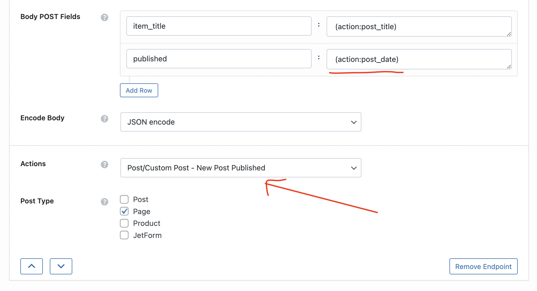Image resolution: width=537 pixels, height=291 pixels.
Task: Click the Add Row button
Action: [x=139, y=90]
